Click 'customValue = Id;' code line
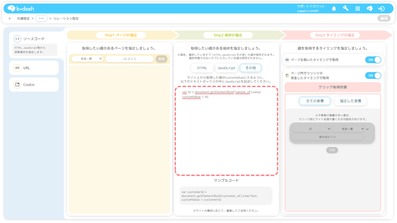This screenshot has width=397, height=223. (x=195, y=97)
